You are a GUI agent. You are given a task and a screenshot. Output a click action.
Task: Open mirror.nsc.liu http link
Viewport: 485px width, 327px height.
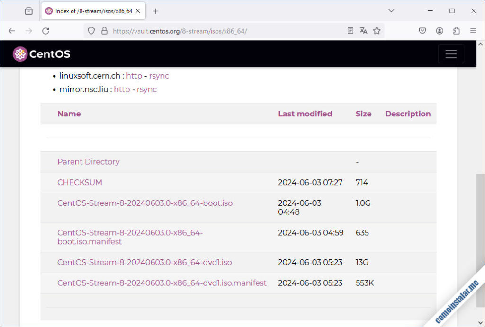pyautogui.click(x=122, y=89)
